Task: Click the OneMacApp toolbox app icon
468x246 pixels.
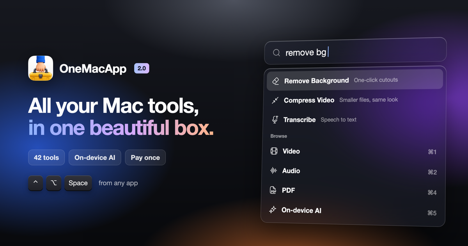Action: point(41,68)
